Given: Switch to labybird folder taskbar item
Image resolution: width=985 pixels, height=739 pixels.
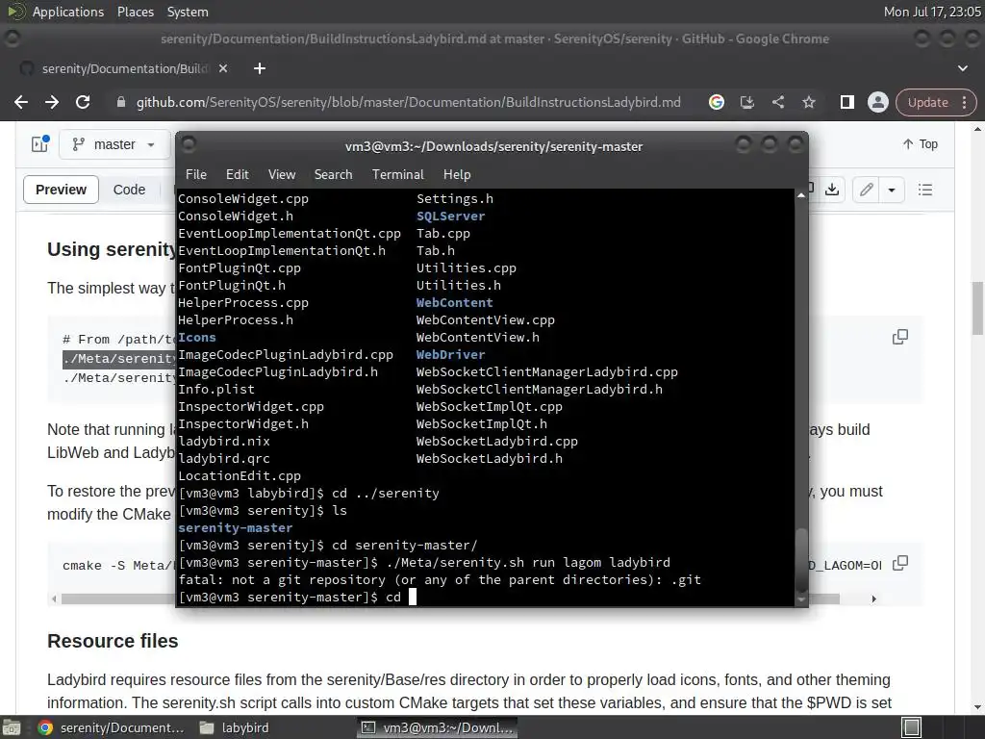Looking at the screenshot, I should (x=234, y=727).
